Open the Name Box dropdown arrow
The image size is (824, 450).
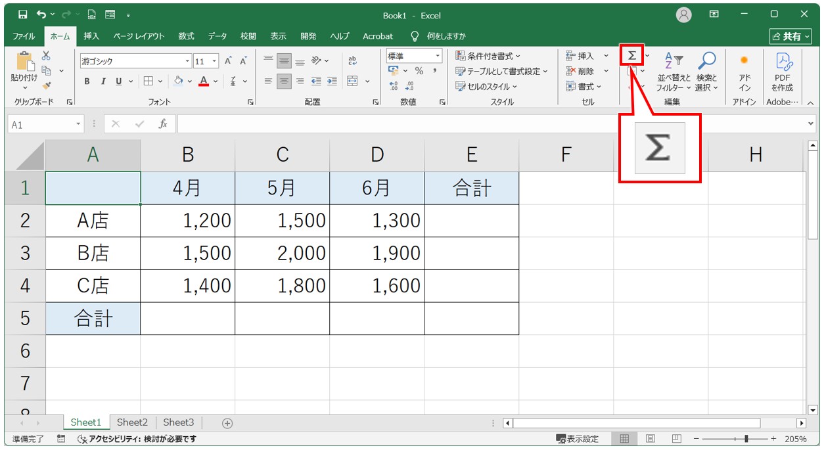click(x=79, y=124)
